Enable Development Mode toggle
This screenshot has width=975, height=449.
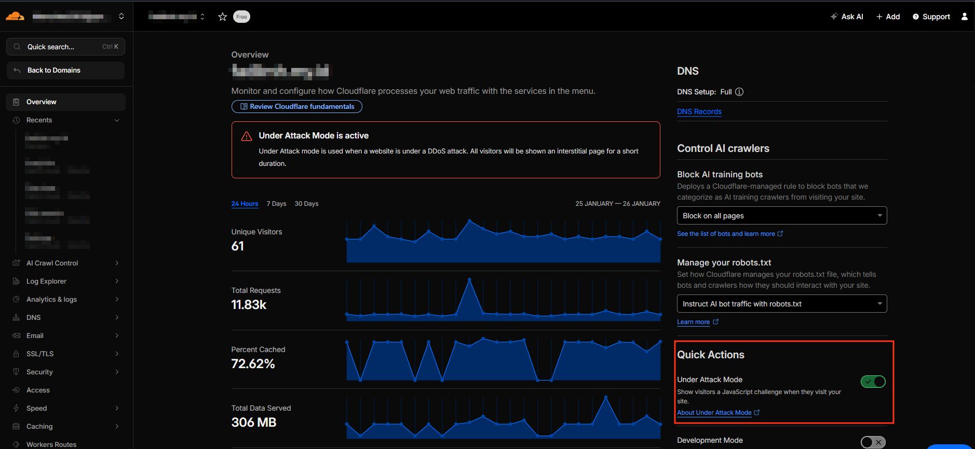click(873, 442)
